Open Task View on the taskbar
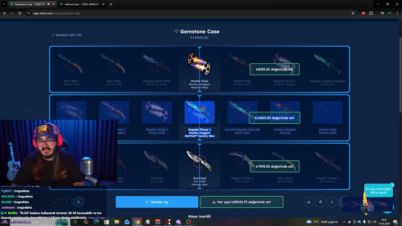Image resolution: width=402 pixels, height=226 pixels. point(75,222)
